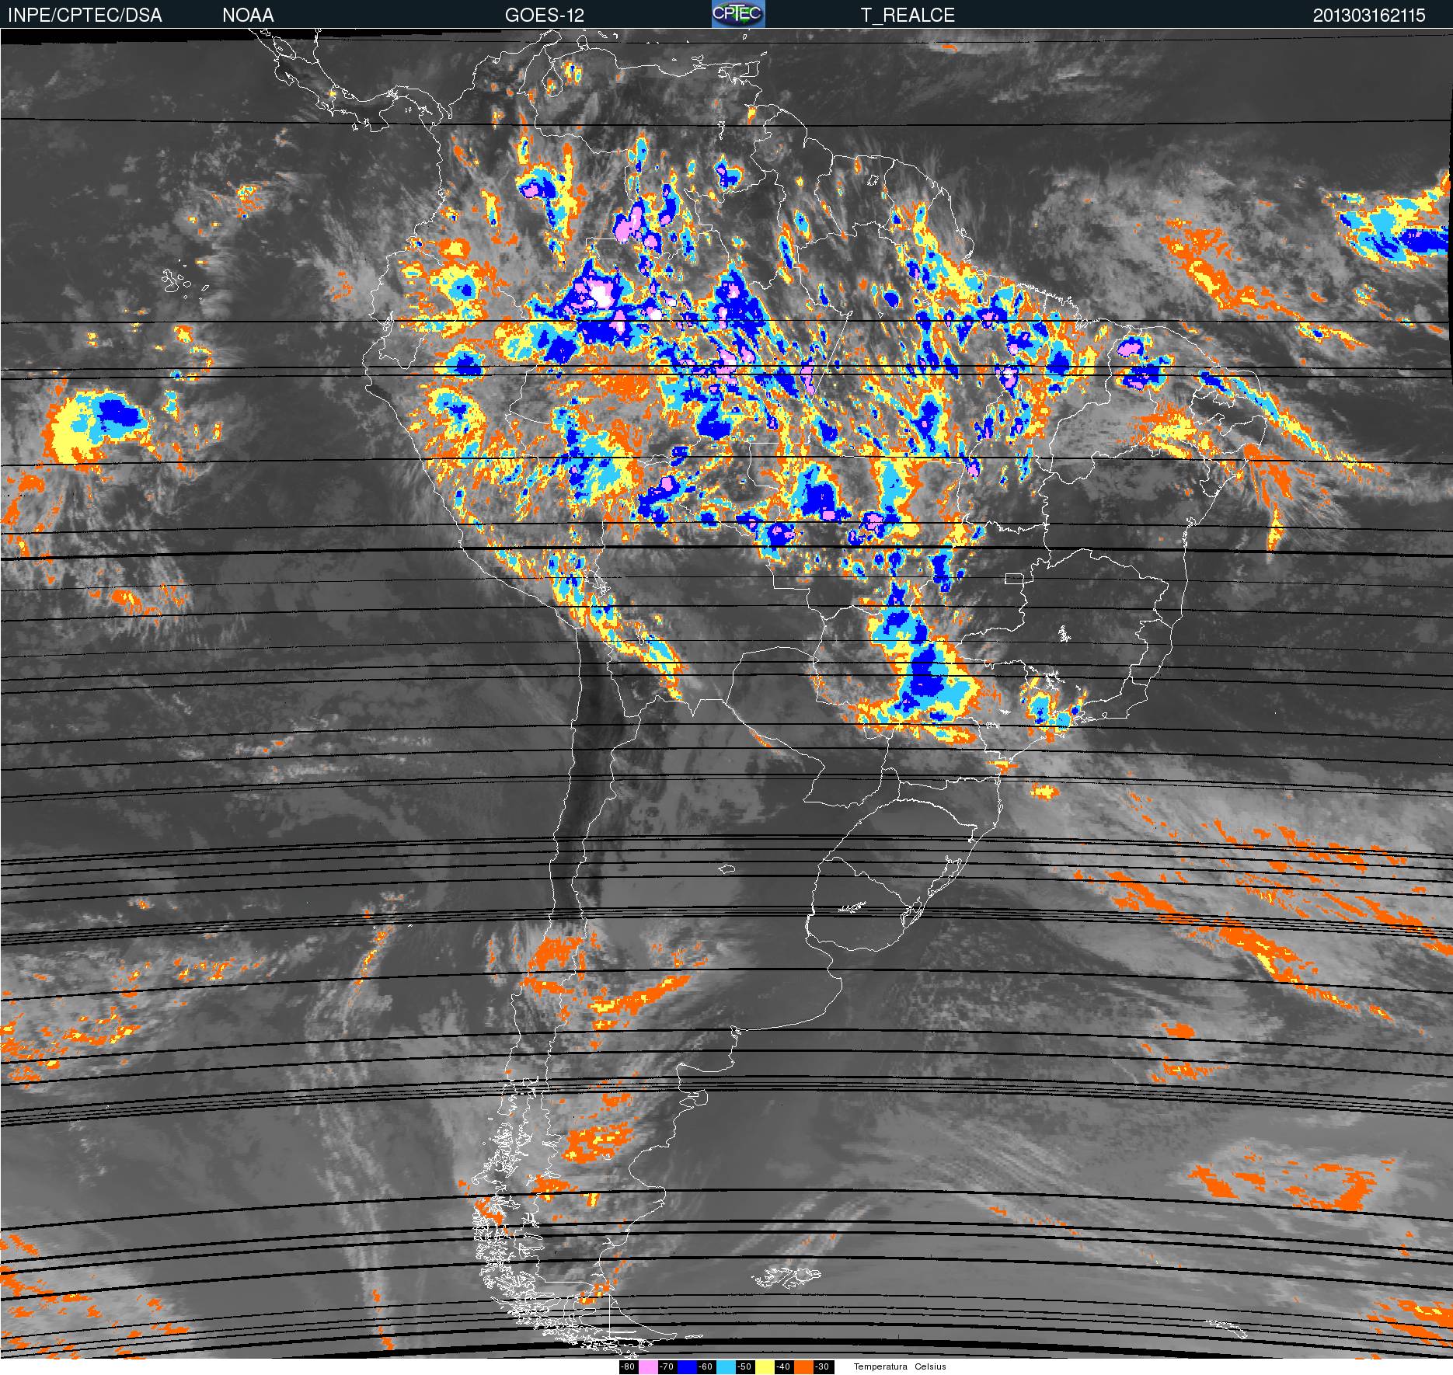This screenshot has height=1375, width=1453.
Task: Click the Temperatura Celsius legend caption
Action: [x=900, y=1367]
